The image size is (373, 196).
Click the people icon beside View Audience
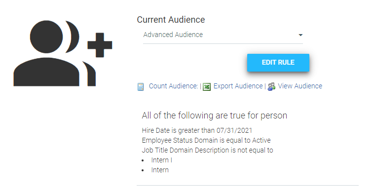click(271, 87)
